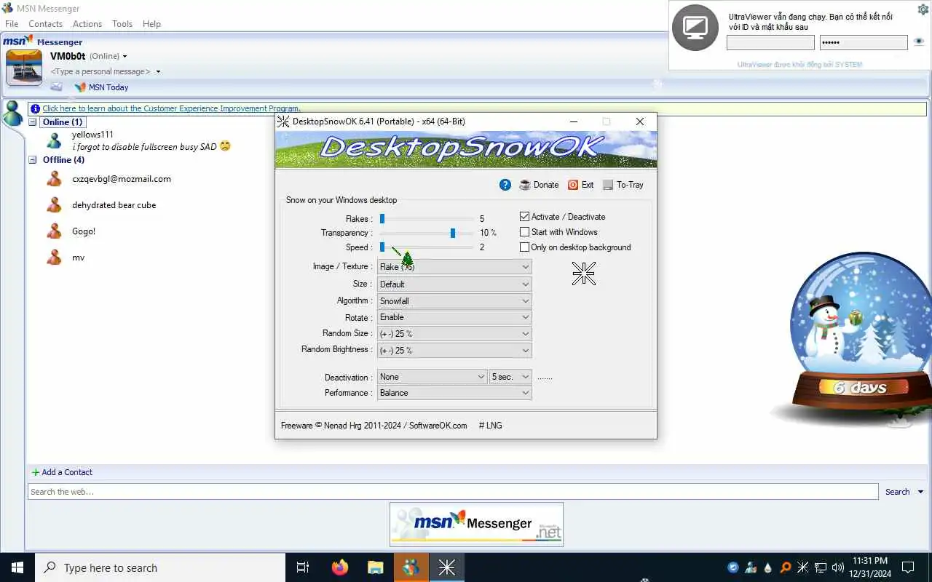932x582 pixels.
Task: Open the Rotate dropdown showing Enable
Action: click(454, 317)
